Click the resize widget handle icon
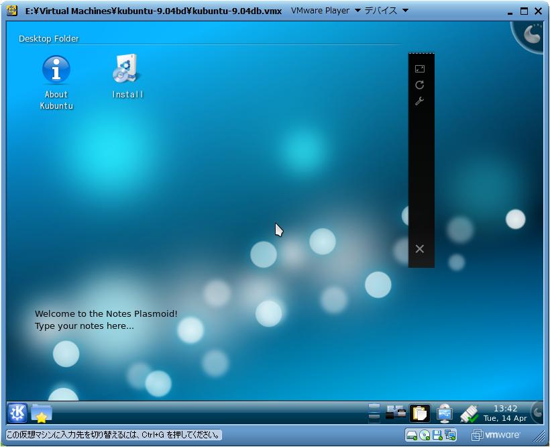 420,68
